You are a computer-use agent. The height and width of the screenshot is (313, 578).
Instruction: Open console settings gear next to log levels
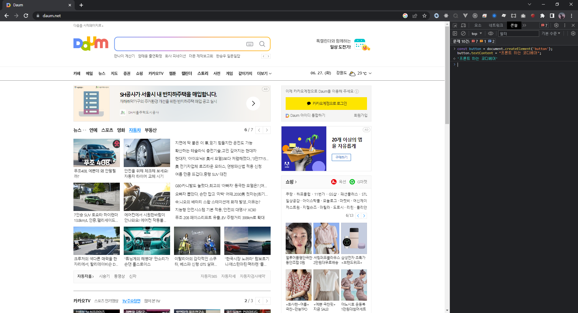[573, 33]
